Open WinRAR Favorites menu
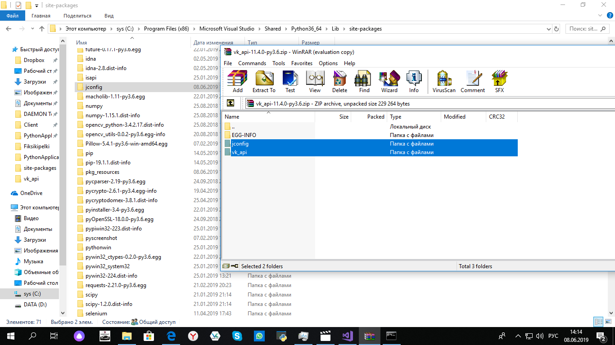The width and height of the screenshot is (615, 345). (x=302, y=63)
